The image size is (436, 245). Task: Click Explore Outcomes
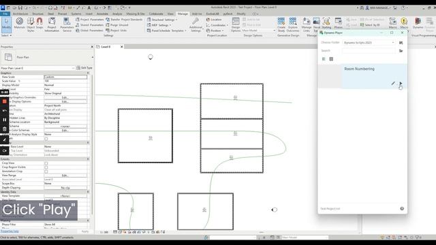tap(293, 24)
